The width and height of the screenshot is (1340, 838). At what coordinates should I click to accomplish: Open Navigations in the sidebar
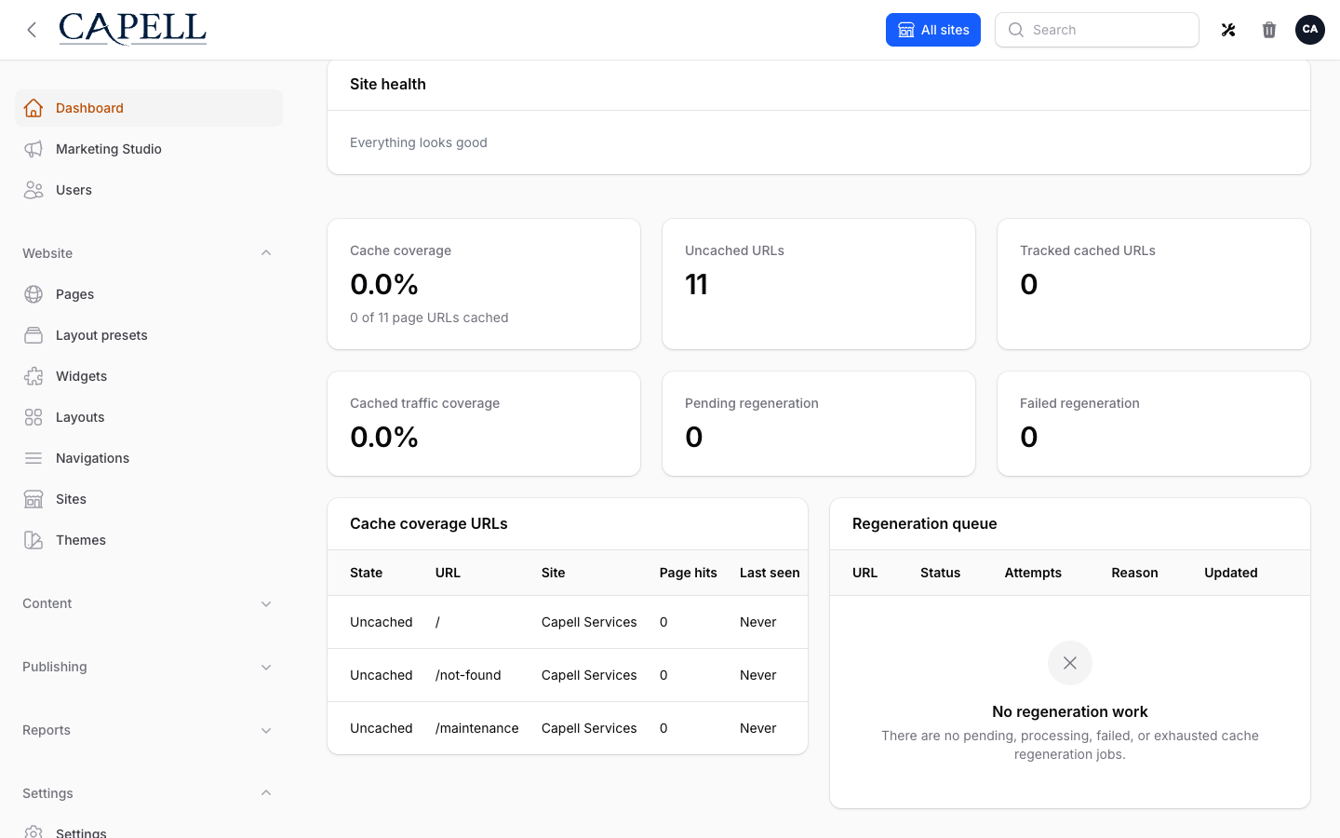click(x=149, y=458)
